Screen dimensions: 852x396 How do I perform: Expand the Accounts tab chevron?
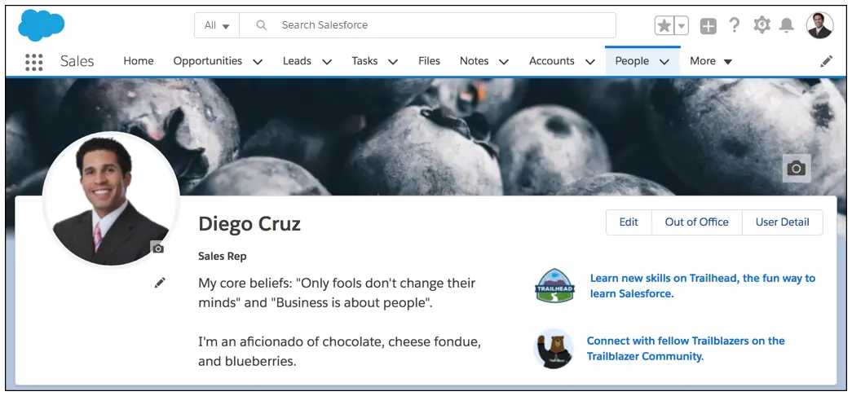[x=590, y=62]
